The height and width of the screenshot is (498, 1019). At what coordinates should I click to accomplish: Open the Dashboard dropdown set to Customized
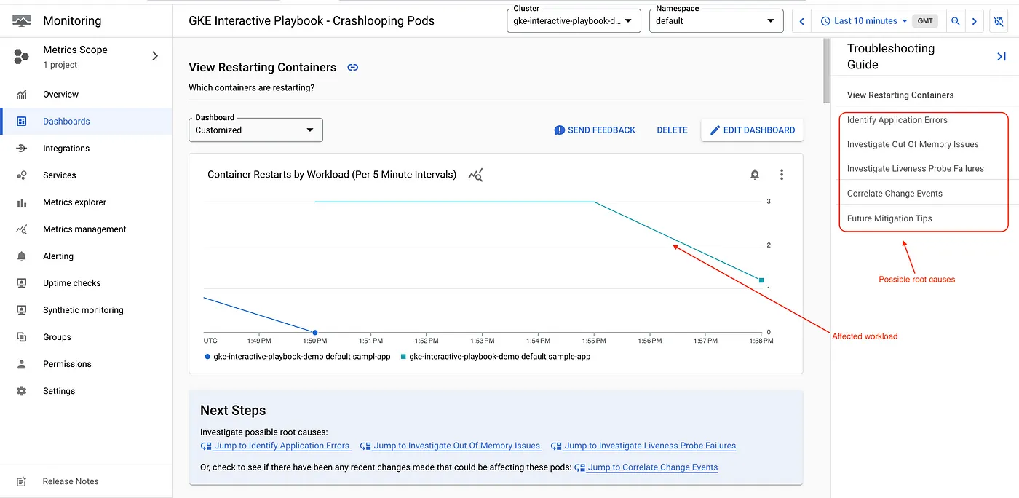(x=255, y=130)
